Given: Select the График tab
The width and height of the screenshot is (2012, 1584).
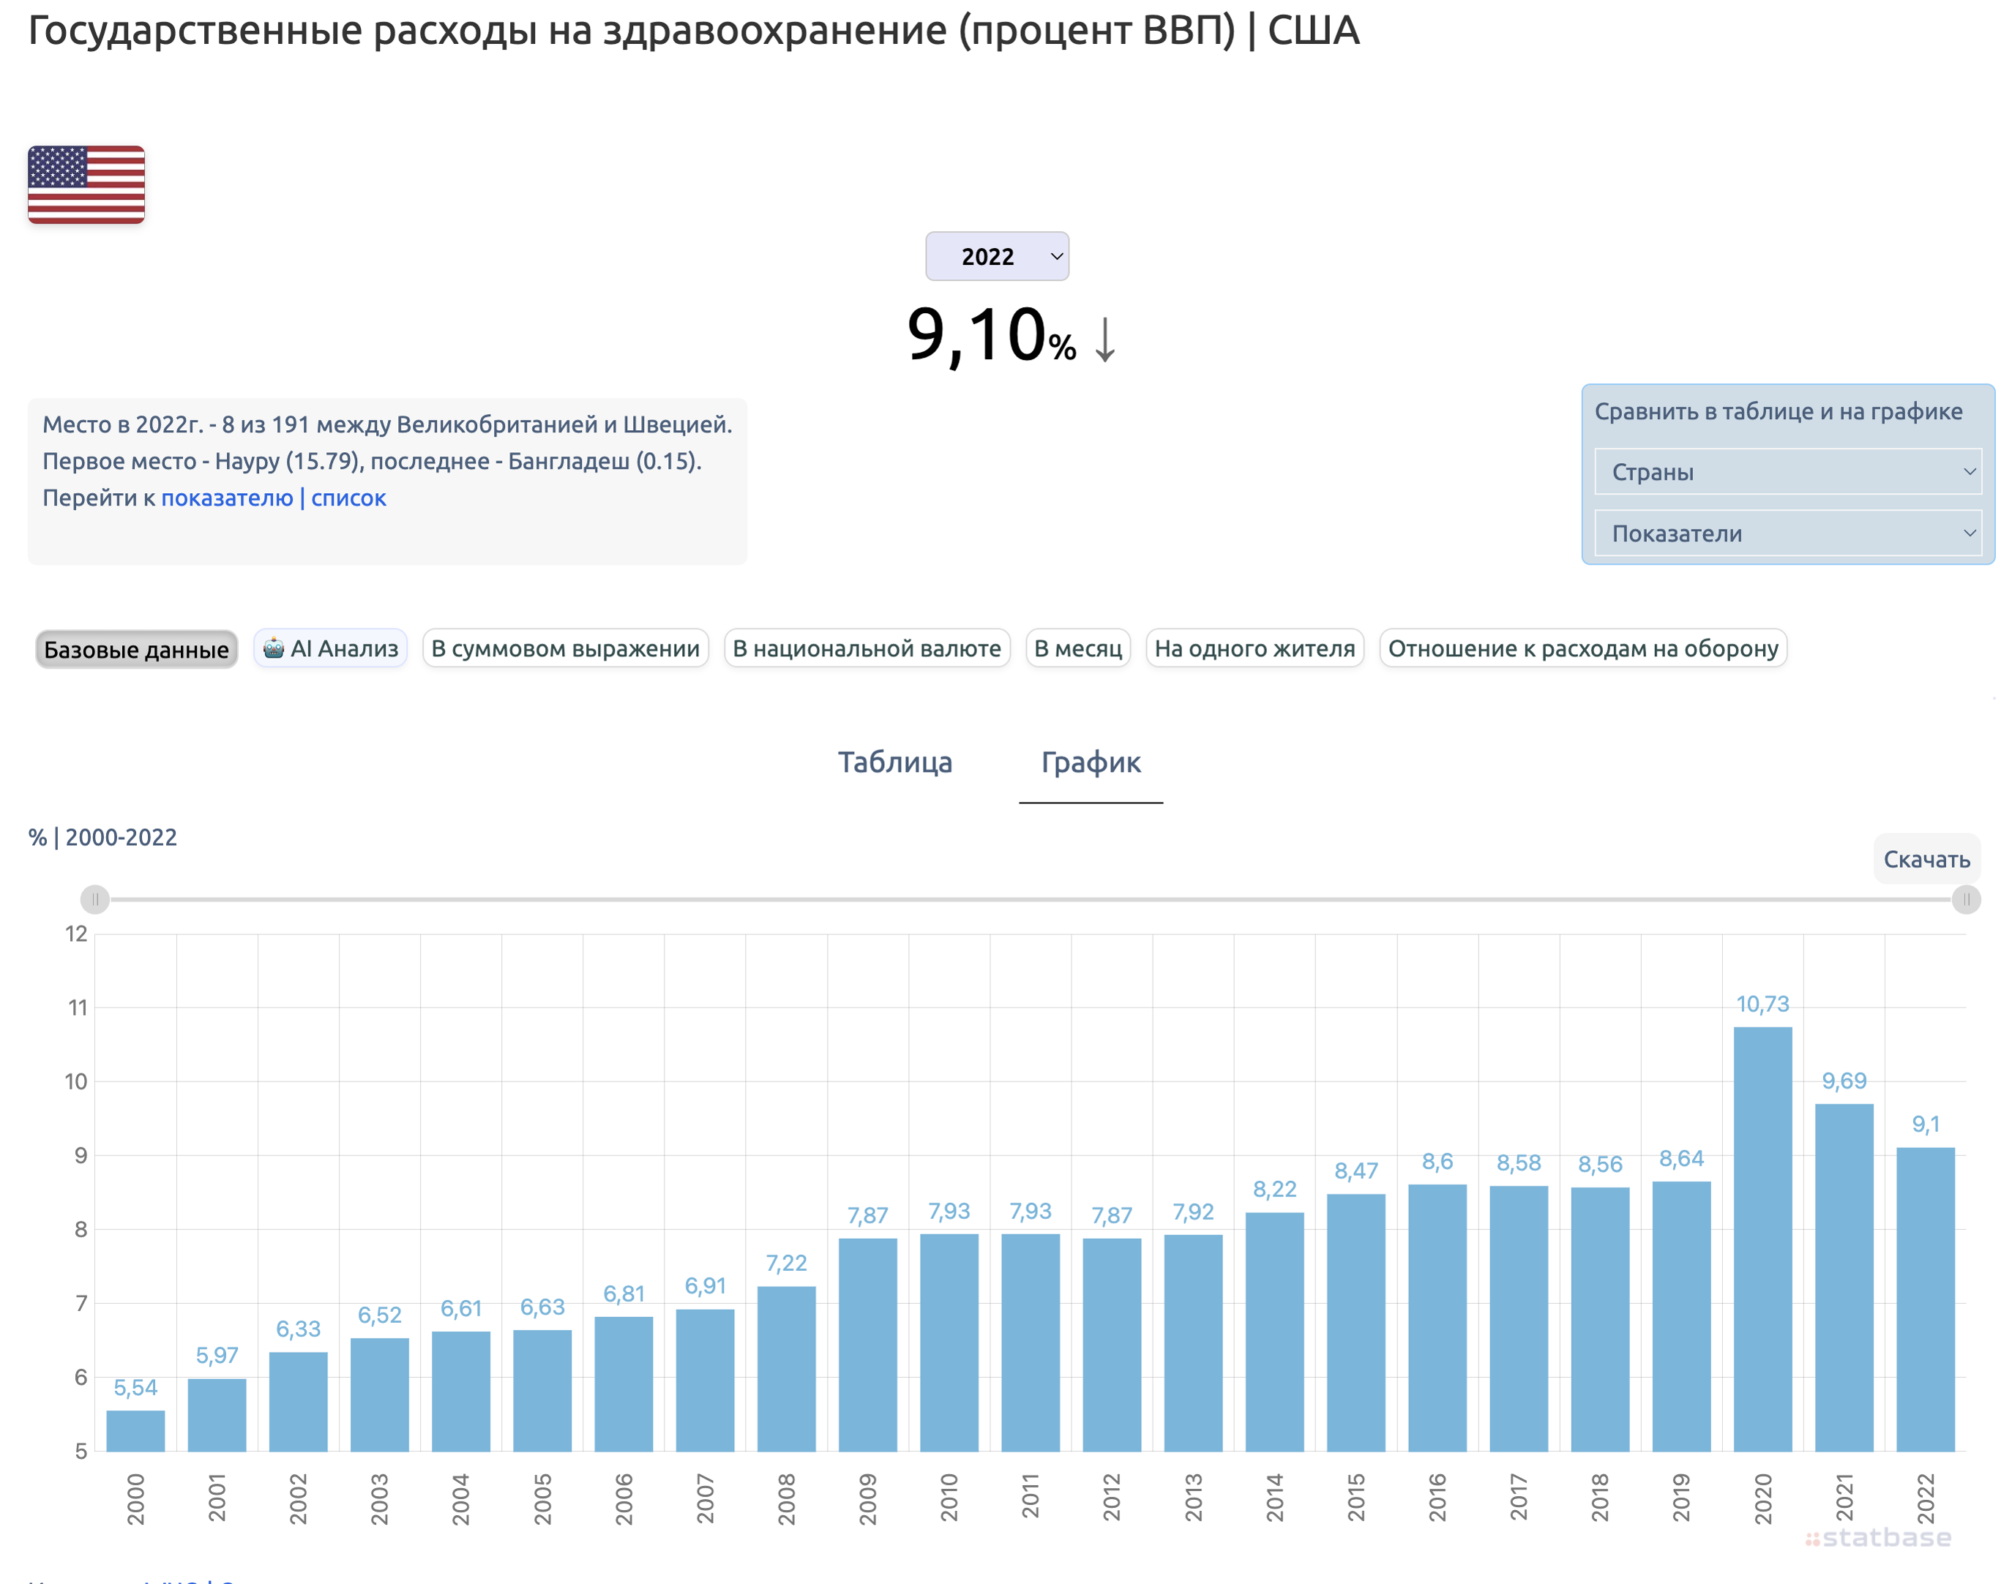Looking at the screenshot, I should pyautogui.click(x=1091, y=762).
